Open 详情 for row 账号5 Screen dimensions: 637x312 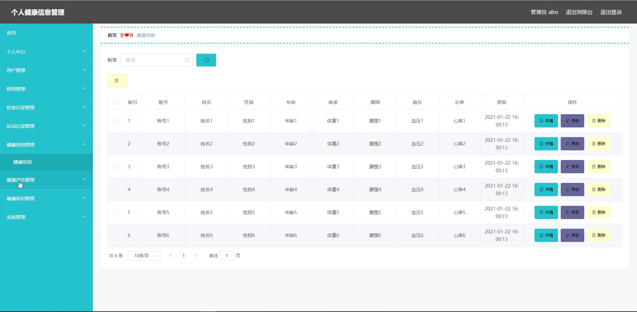[546, 212]
